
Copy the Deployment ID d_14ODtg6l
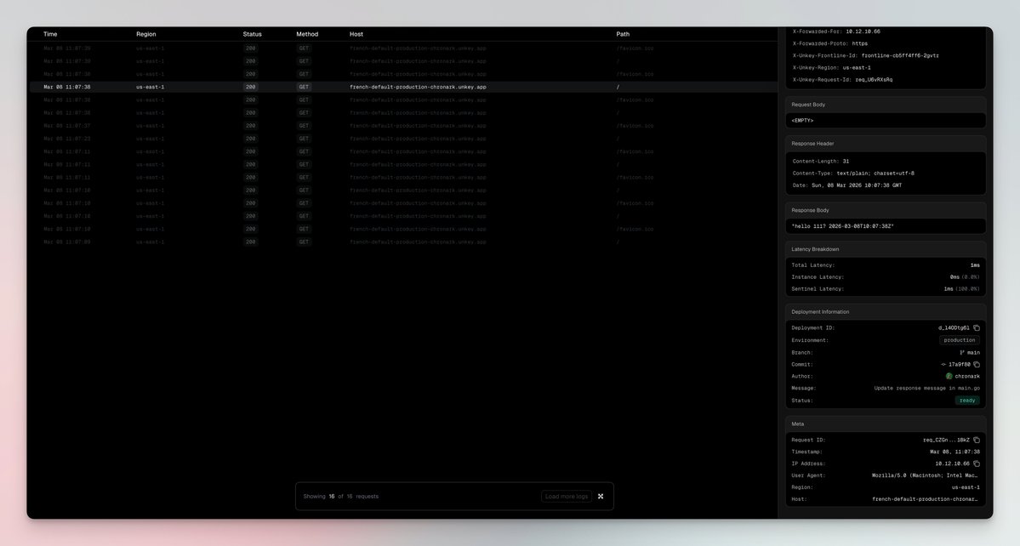977,328
